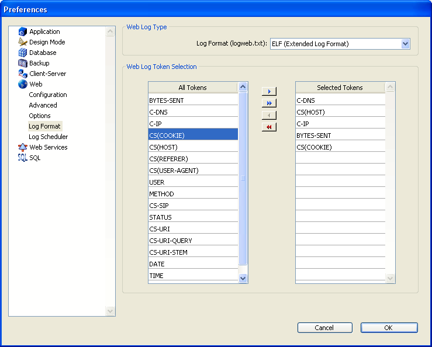The height and width of the screenshot is (347, 432).
Task: Open the Web Services icon
Action: 23,147
